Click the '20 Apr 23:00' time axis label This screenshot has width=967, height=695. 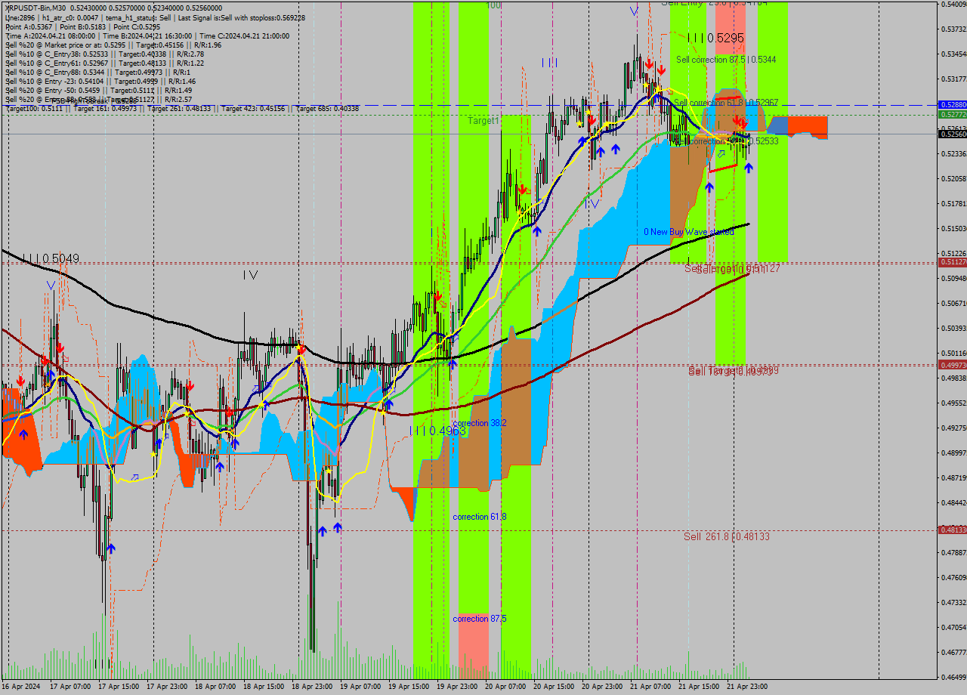(x=601, y=687)
